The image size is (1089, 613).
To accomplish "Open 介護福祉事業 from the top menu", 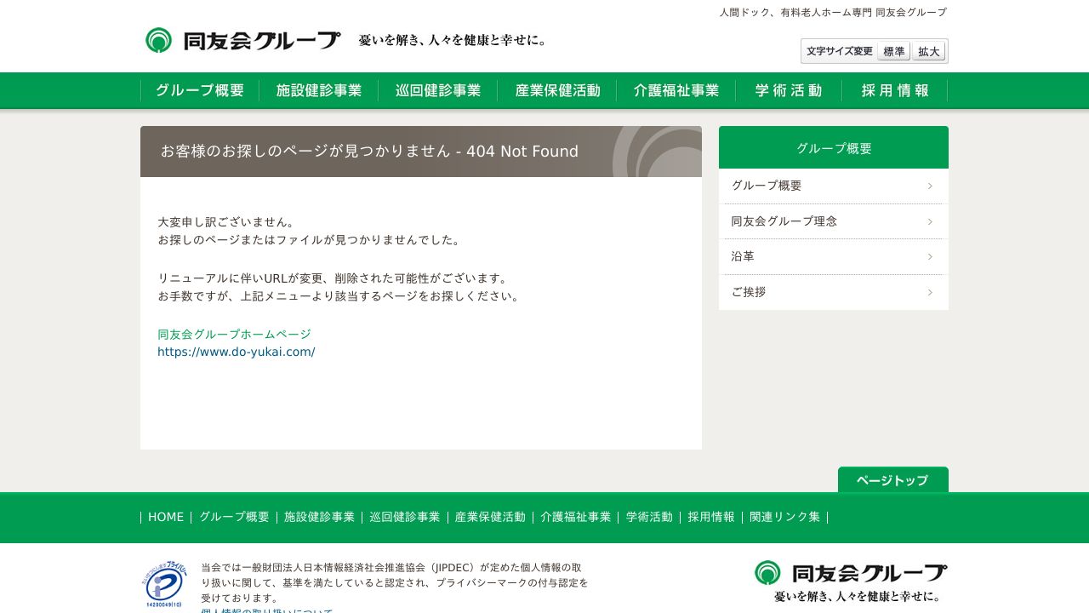I will (x=676, y=90).
